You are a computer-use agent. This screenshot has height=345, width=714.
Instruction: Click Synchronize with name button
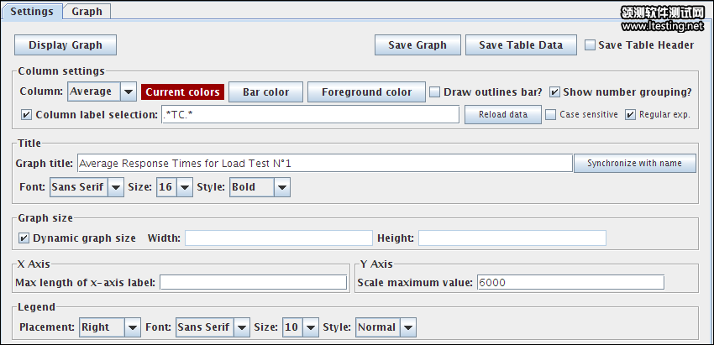(x=635, y=163)
